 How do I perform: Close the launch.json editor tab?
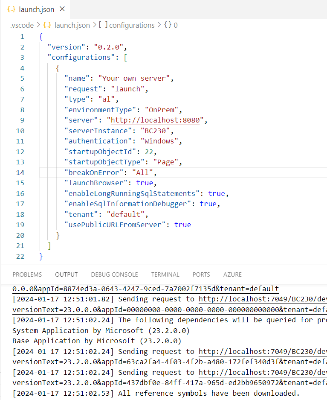[63, 9]
